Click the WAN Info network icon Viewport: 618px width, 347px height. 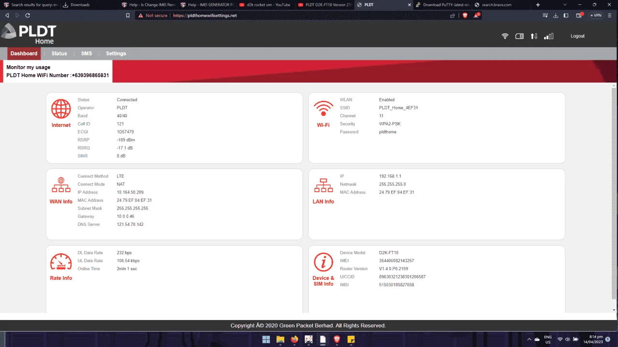tap(61, 185)
